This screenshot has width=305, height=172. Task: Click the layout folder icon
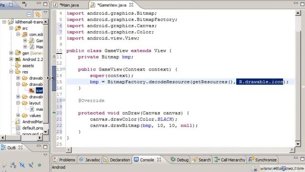(x=25, y=103)
